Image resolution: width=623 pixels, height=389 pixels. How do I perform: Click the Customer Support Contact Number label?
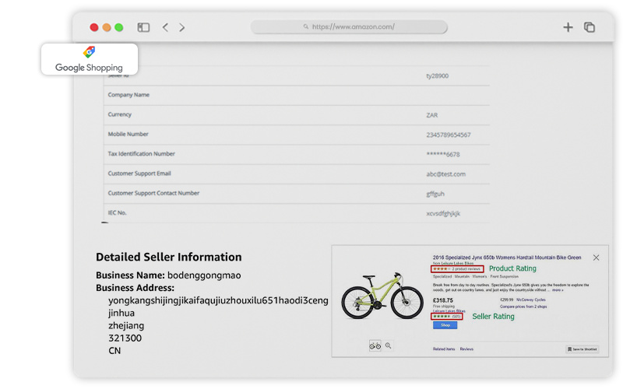(x=153, y=193)
